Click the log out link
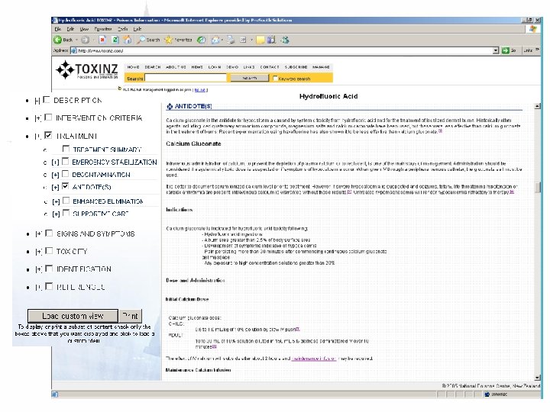 (200, 90)
